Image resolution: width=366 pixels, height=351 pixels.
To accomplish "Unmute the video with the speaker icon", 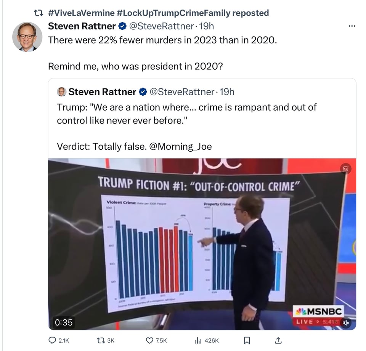I will [x=346, y=322].
